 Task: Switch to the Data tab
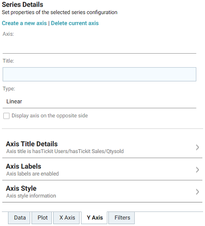[x=20, y=218]
